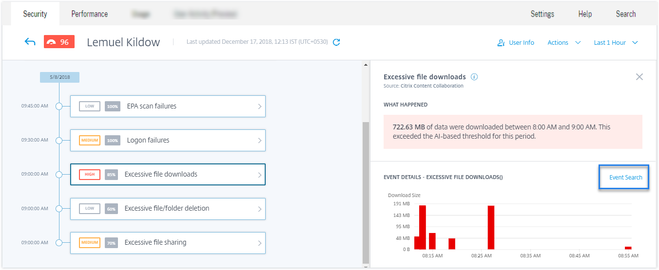The height and width of the screenshot is (270, 659).
Task: Select the Security tab
Action: [x=35, y=14]
